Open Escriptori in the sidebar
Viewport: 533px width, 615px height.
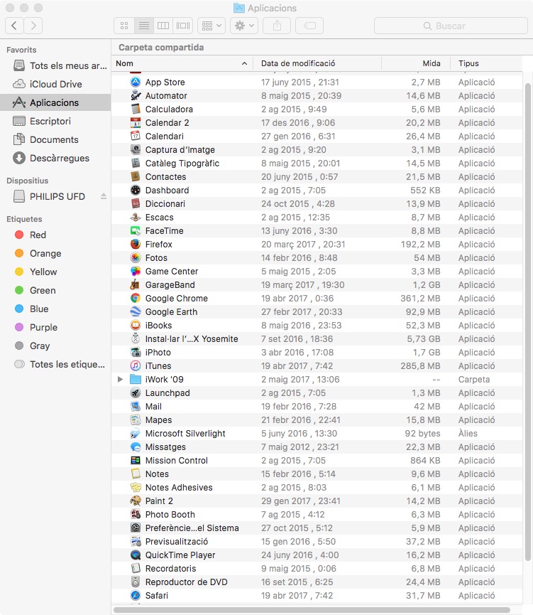[55, 121]
